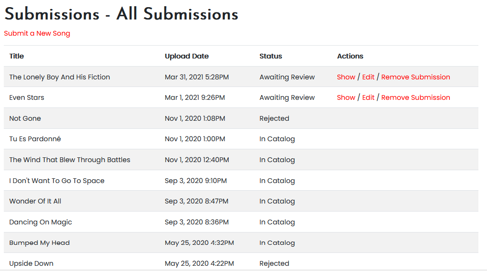The image size is (487, 271).
Task: Select the Tu Es Pardonné row title
Action: click(x=35, y=139)
